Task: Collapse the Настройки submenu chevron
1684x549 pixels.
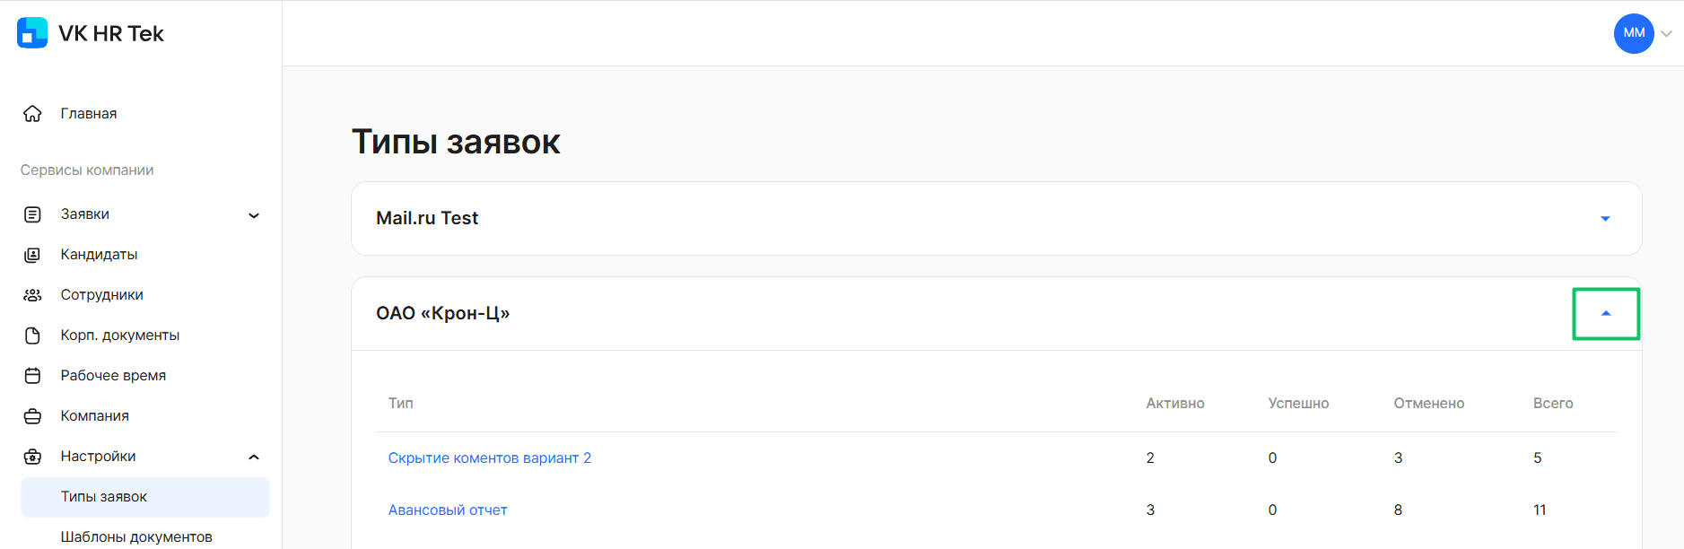Action: [x=254, y=457]
